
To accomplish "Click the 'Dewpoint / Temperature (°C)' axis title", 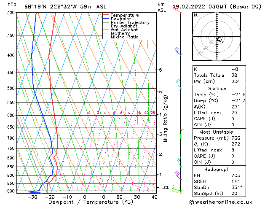I will (x=91, y=202).
